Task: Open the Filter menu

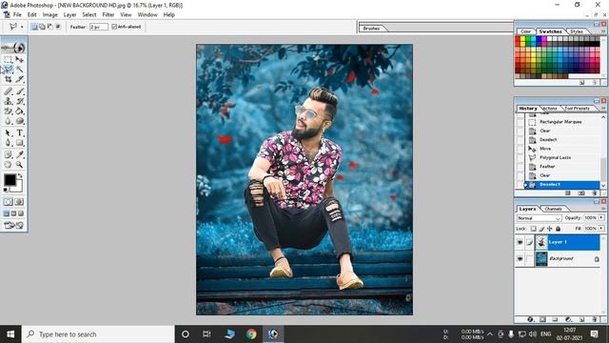Action: [x=108, y=15]
